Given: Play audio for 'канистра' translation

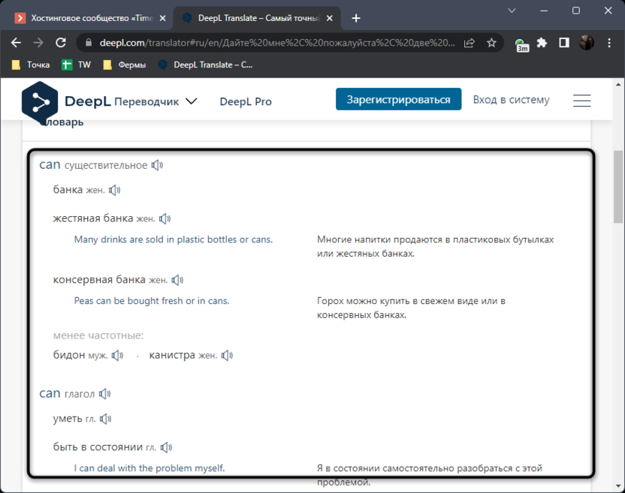Looking at the screenshot, I should coord(227,356).
